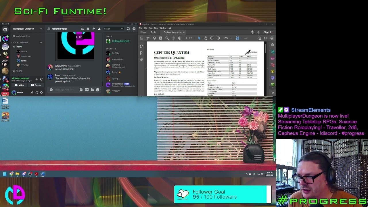368x207 pixels.
Task: Show page thumbnails panel in Acrobat
Action: 141,46
